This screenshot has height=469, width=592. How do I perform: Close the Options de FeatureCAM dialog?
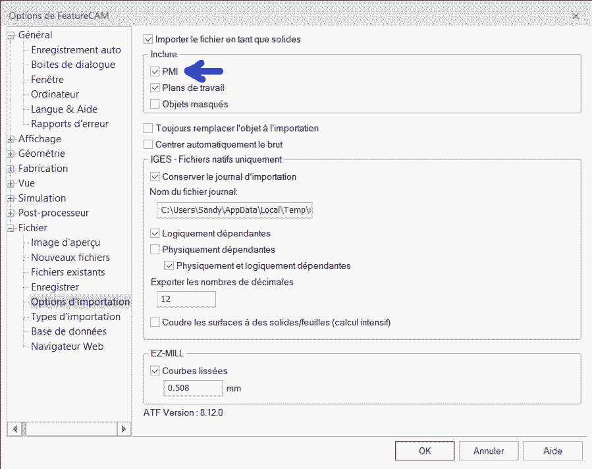point(575,15)
